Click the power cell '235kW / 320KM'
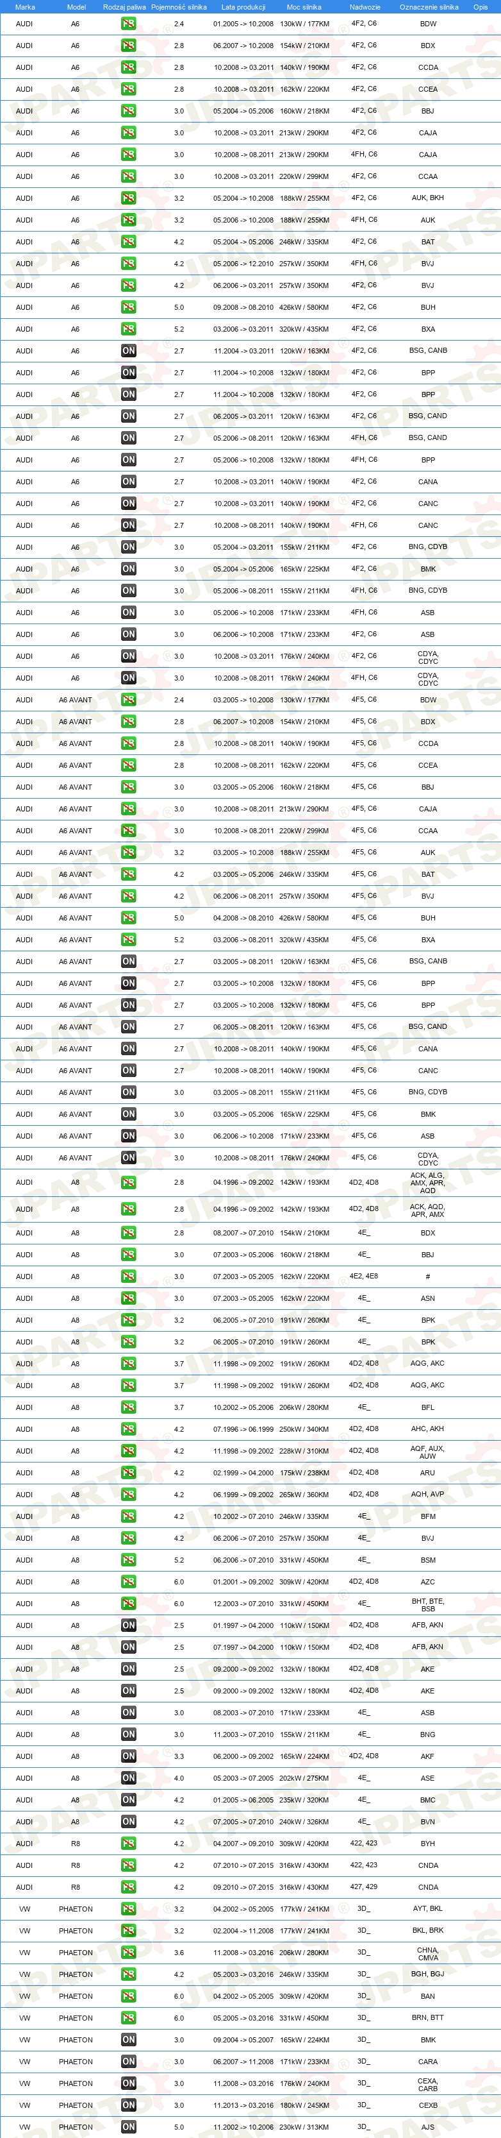The width and height of the screenshot is (501, 2138). (304, 1800)
